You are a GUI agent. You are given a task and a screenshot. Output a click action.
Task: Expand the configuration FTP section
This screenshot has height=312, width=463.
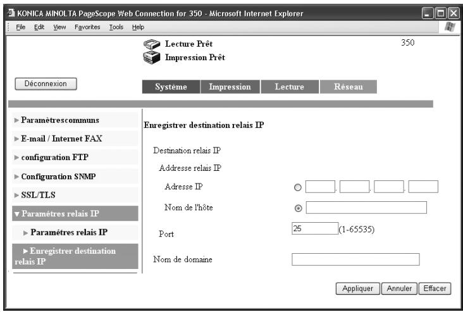(x=75, y=157)
